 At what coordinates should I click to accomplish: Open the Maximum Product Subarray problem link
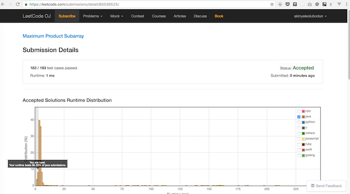(x=54, y=36)
